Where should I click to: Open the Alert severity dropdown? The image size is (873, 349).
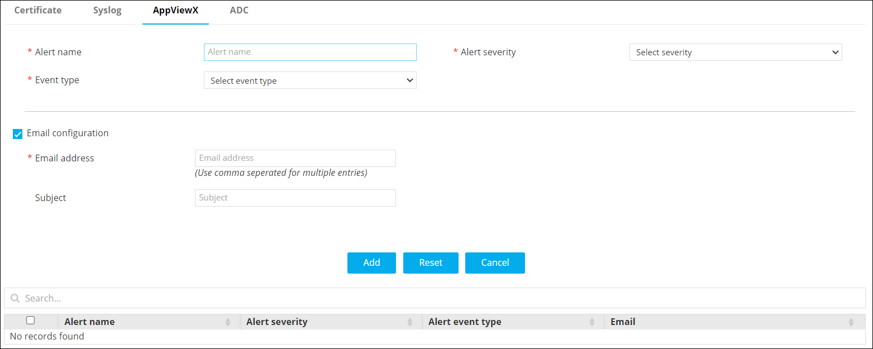coord(736,52)
